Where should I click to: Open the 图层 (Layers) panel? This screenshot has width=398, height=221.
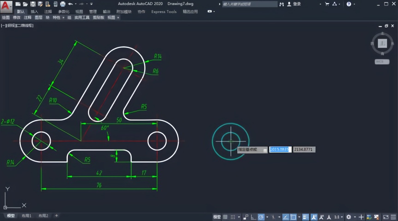click(39, 17)
